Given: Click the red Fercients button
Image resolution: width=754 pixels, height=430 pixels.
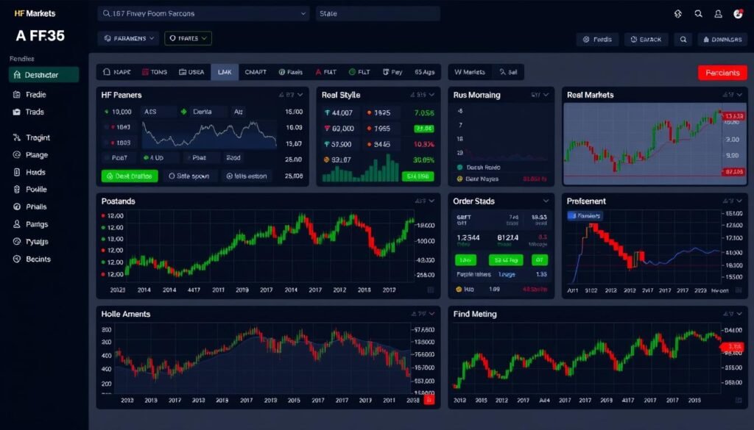Looking at the screenshot, I should (722, 72).
